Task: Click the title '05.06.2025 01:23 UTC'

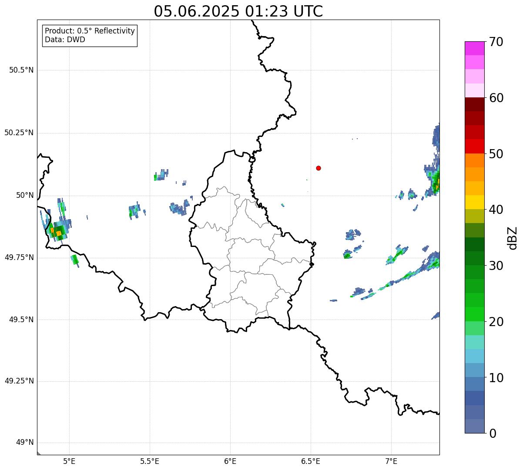Action: tap(238, 11)
